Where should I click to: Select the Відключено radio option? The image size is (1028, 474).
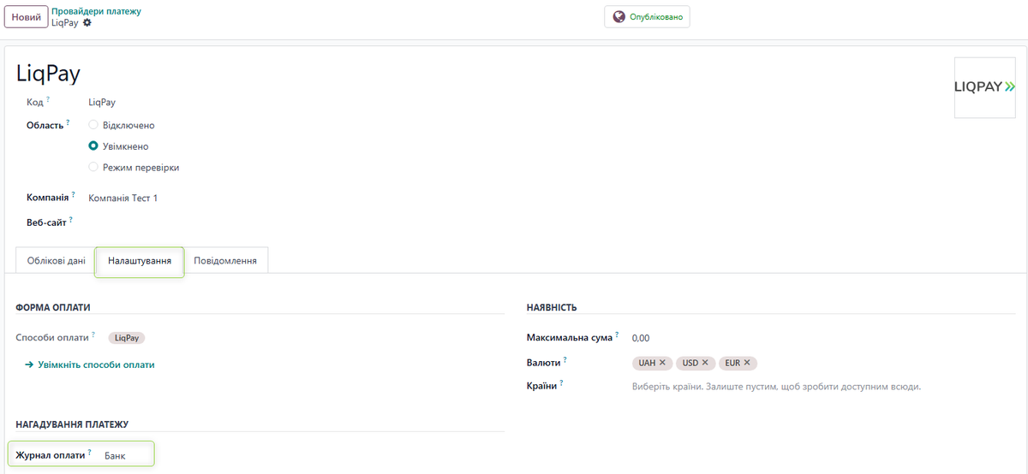93,125
